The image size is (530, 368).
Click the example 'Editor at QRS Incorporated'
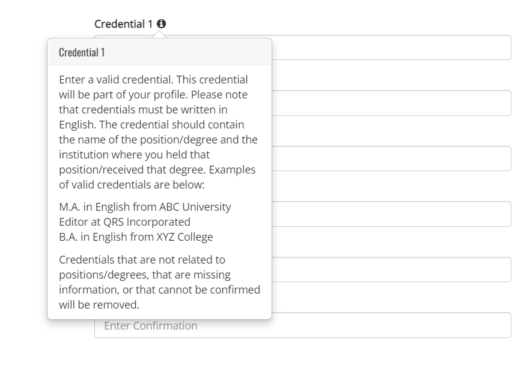(x=124, y=222)
